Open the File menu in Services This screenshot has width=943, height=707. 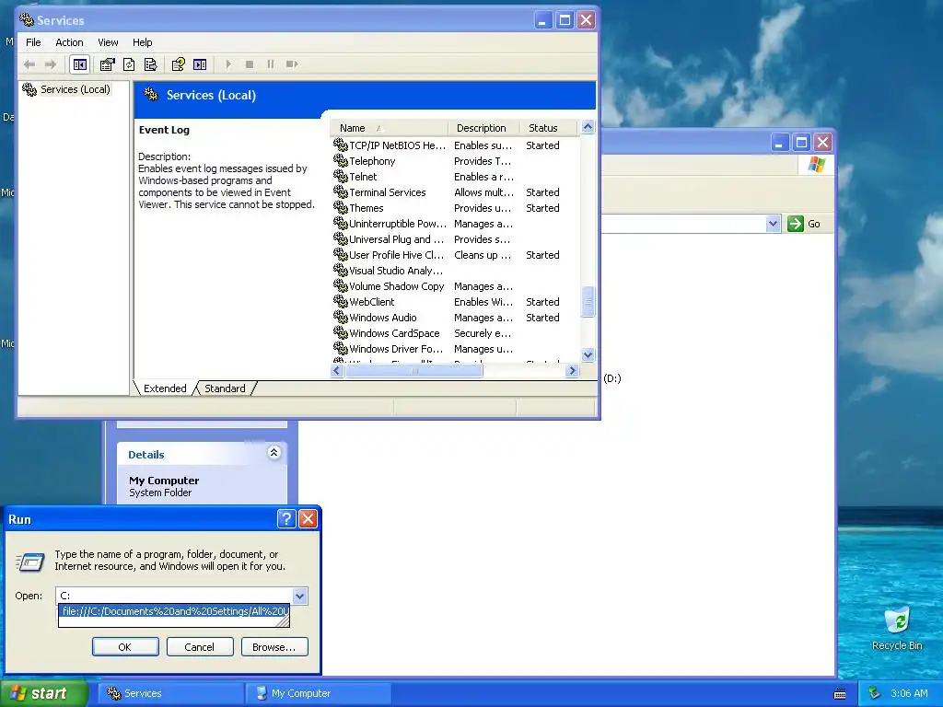coord(33,42)
